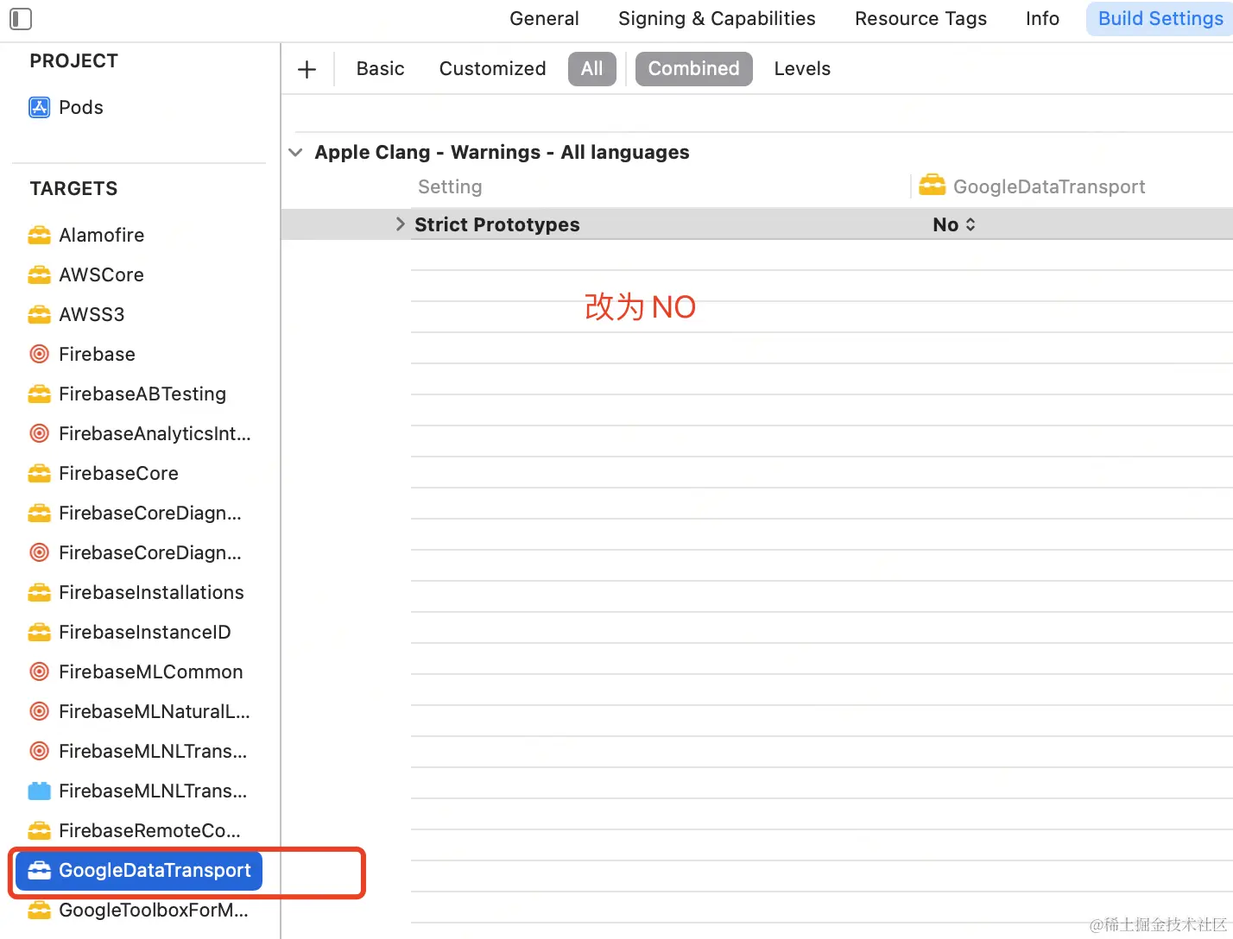Select the Firebase target
The image size is (1233, 939).
[x=97, y=354]
